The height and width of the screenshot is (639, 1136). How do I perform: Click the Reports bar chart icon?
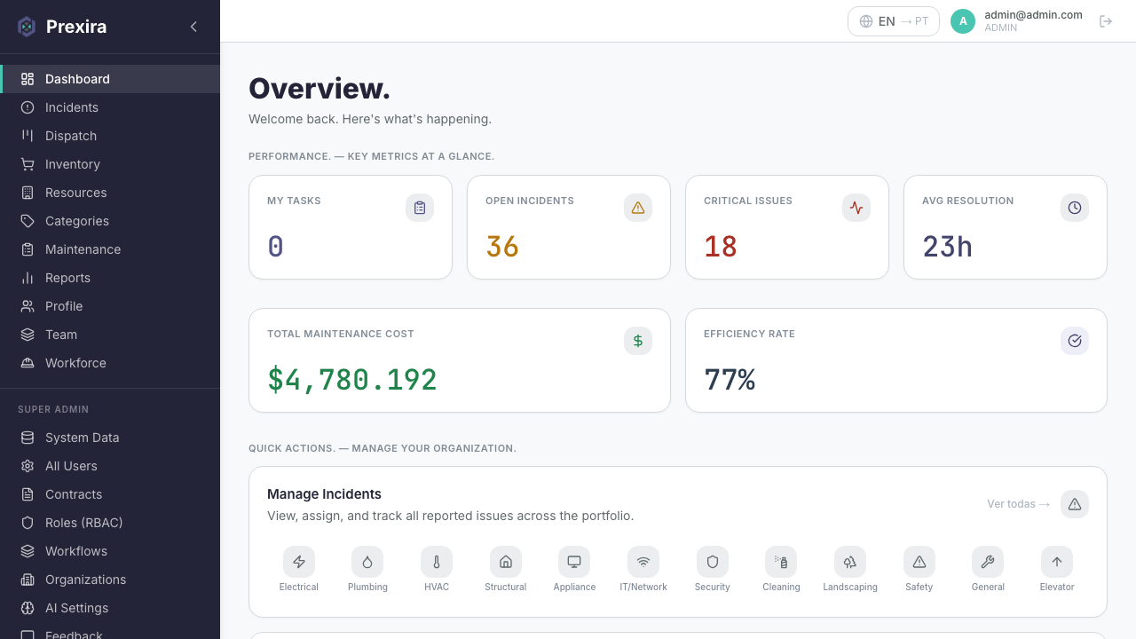[28, 278]
